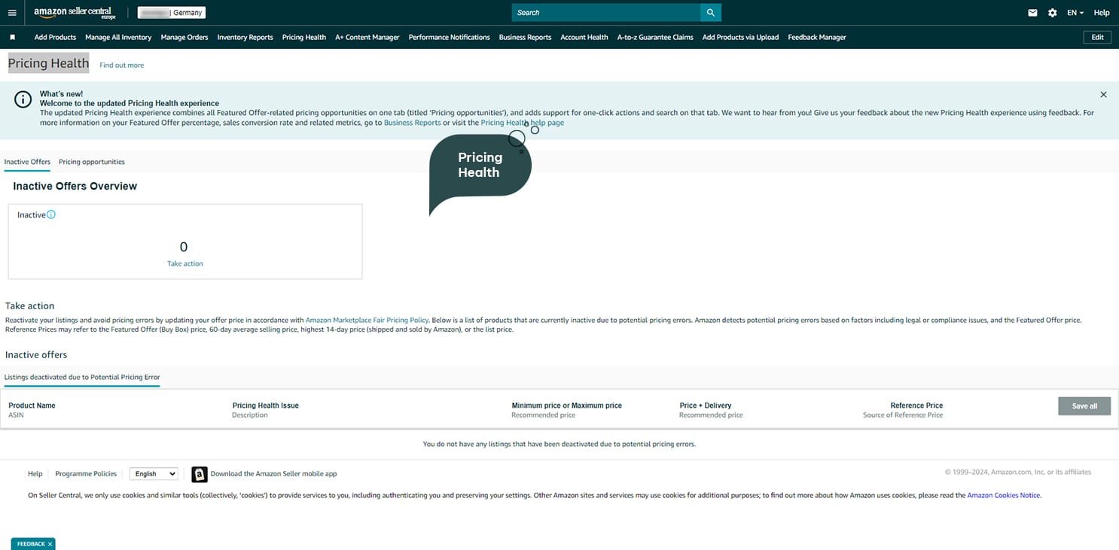Select the Inactive Offers tab
The height and width of the screenshot is (550, 1119).
[x=27, y=162]
